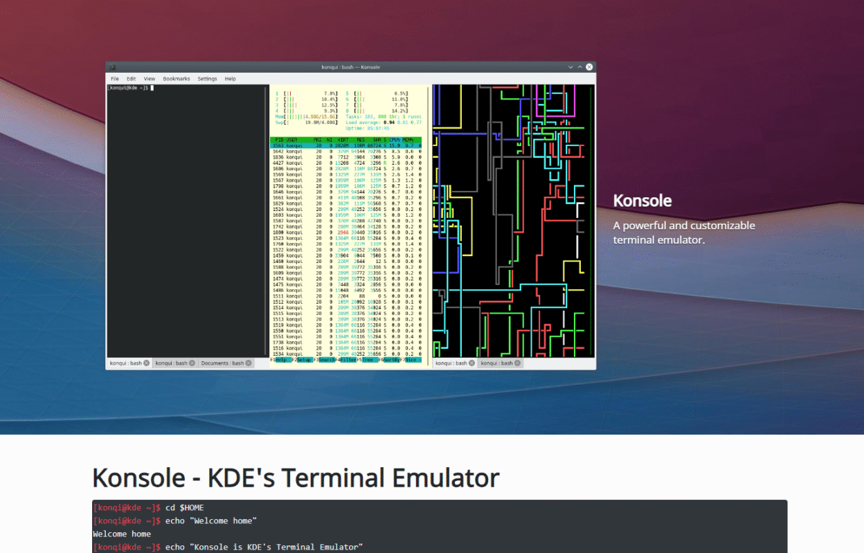Open the Help menu in Konsole
Screen dimensions: 864x553
click(x=231, y=79)
